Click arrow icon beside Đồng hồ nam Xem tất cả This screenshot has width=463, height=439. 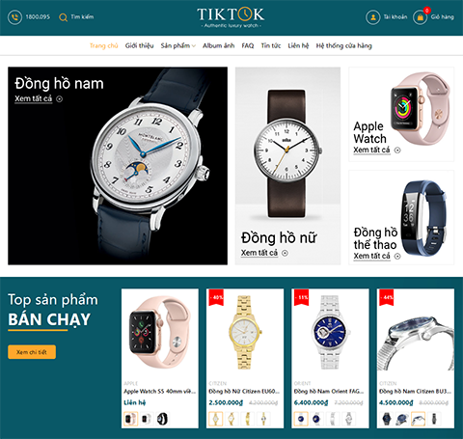click(60, 99)
